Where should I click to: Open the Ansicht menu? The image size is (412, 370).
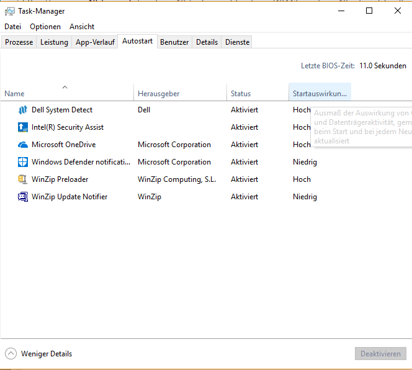pyautogui.click(x=82, y=27)
